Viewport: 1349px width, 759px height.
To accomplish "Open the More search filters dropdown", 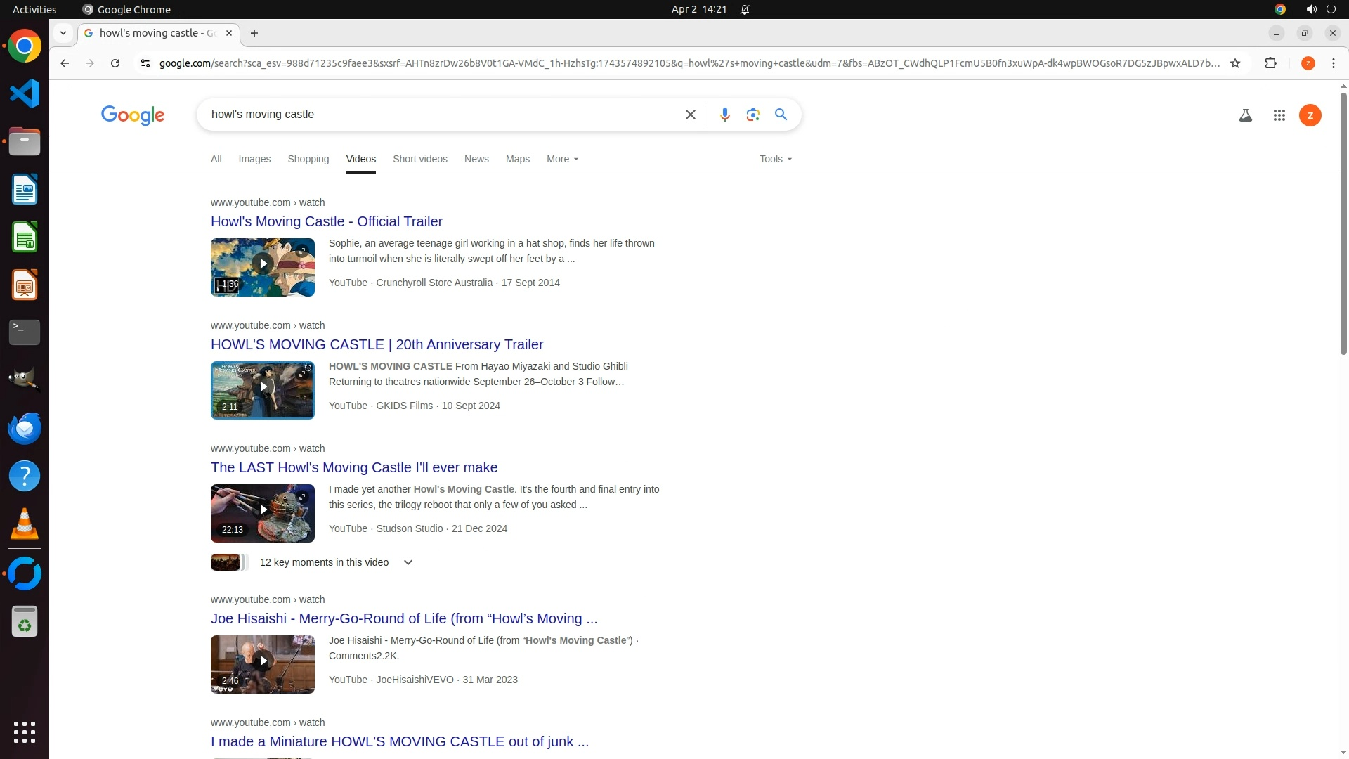I will tap(562, 159).
